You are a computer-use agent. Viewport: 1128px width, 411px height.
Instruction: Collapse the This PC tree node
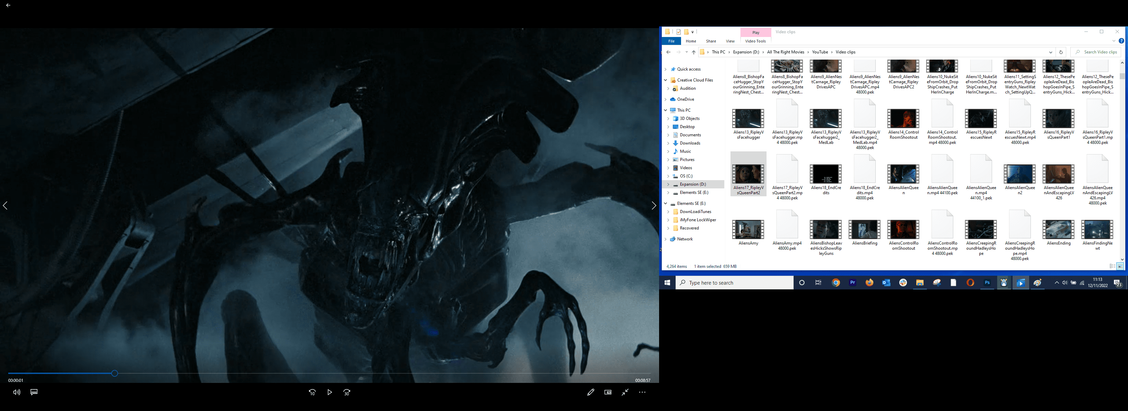point(666,110)
